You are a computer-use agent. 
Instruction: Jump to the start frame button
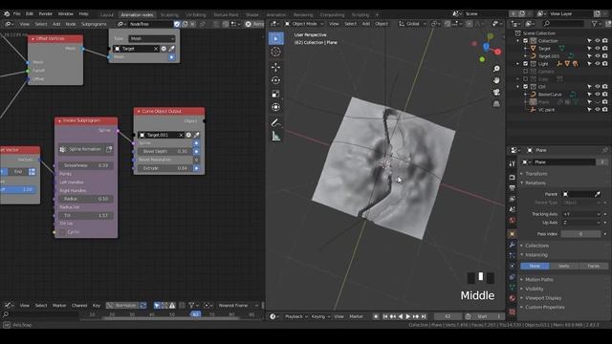coord(385,316)
